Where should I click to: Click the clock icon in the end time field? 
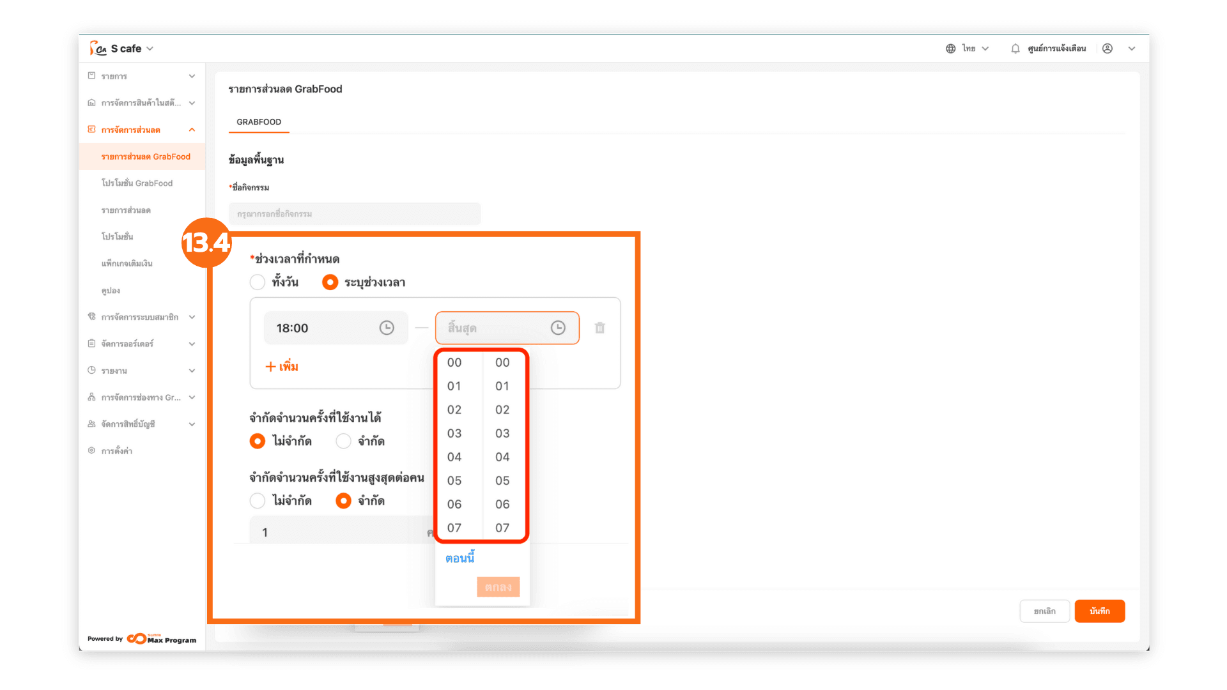(558, 328)
